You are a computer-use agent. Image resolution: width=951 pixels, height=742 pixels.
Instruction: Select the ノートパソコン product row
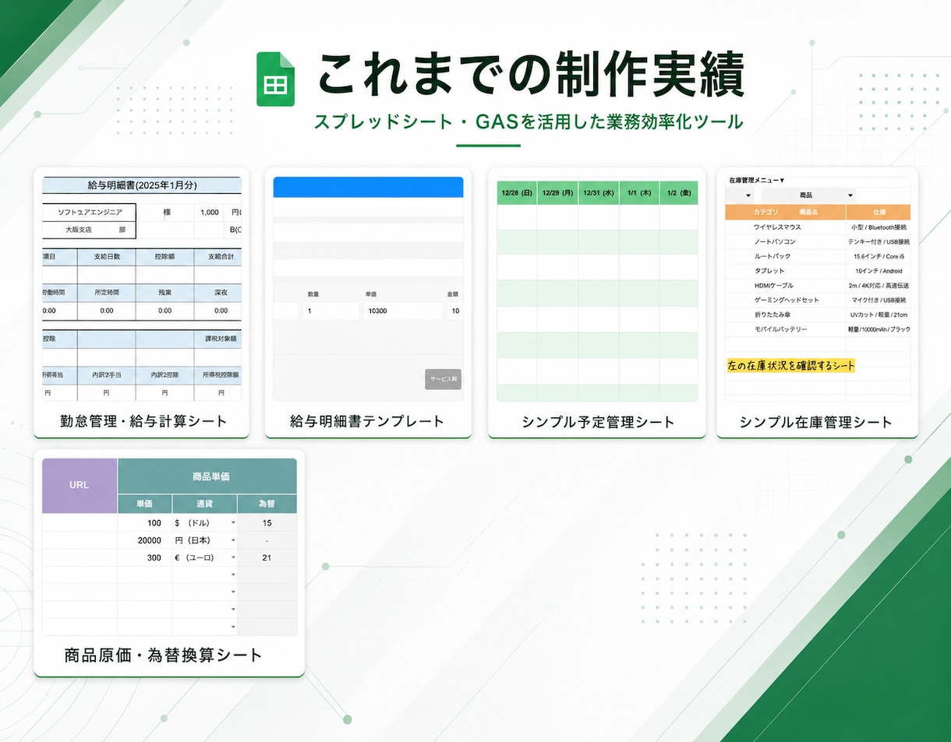coord(818,242)
